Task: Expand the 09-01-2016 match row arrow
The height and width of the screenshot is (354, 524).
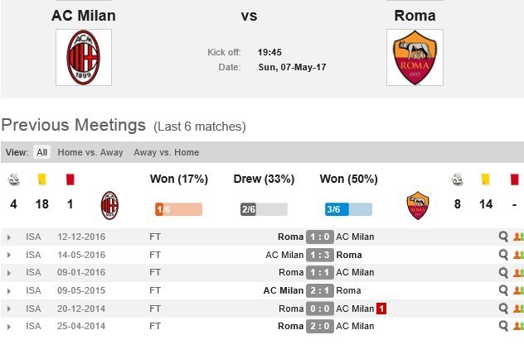Action: (x=9, y=272)
